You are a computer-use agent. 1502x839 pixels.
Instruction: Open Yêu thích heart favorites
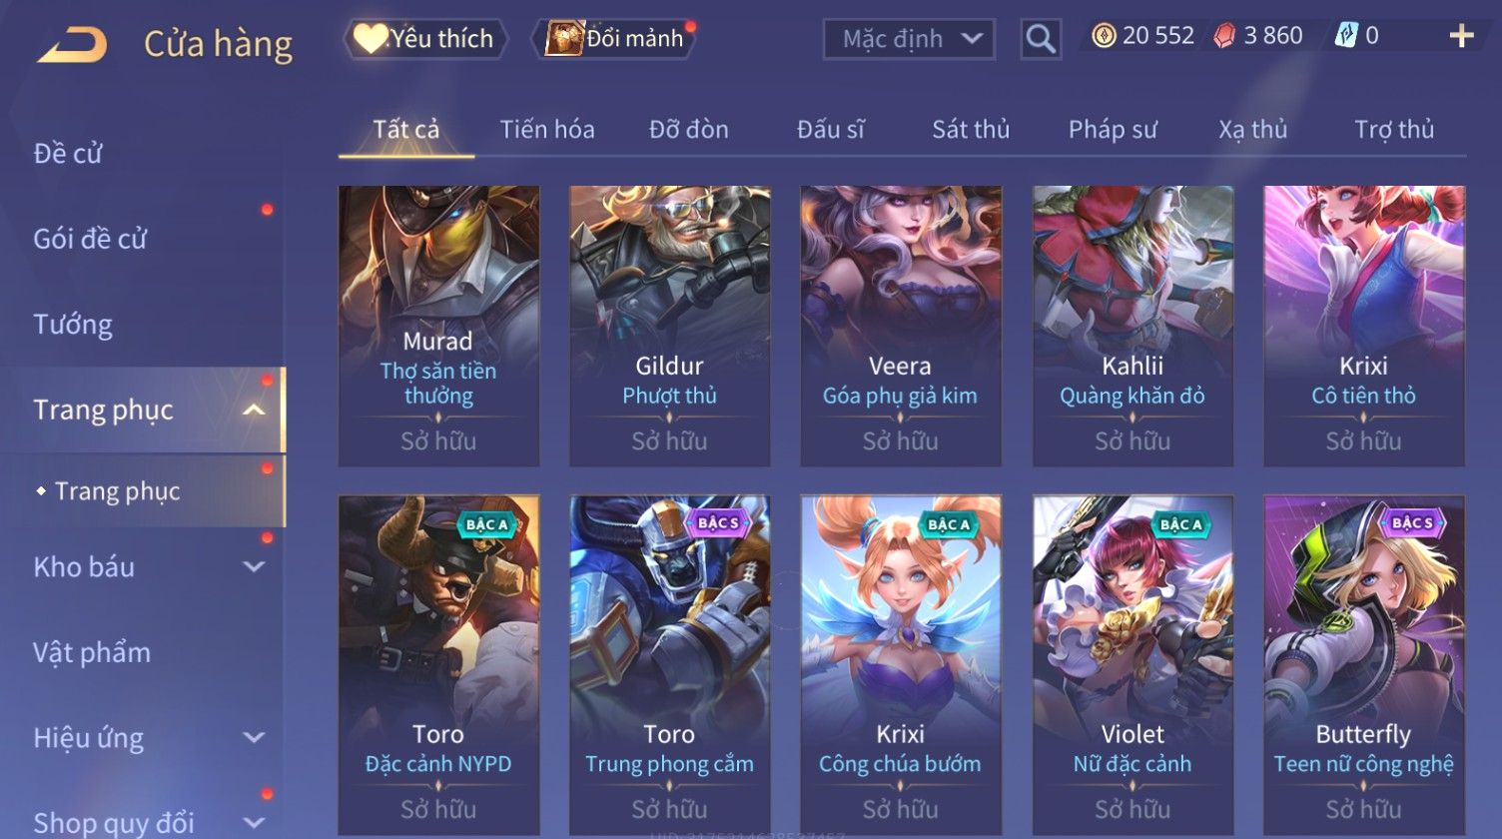426,39
